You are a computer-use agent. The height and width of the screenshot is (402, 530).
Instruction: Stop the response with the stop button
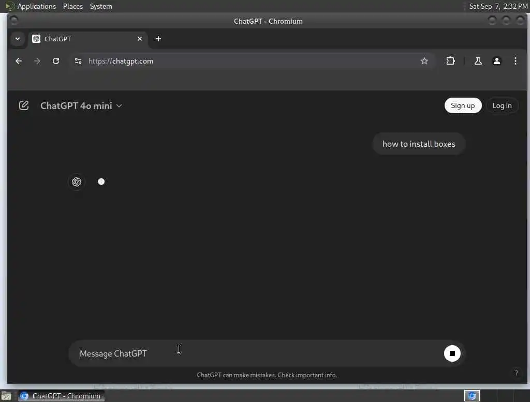(x=452, y=353)
